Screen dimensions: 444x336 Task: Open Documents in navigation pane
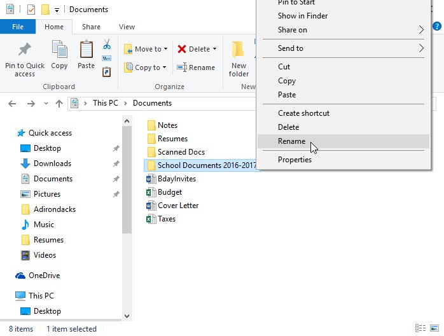point(46,179)
